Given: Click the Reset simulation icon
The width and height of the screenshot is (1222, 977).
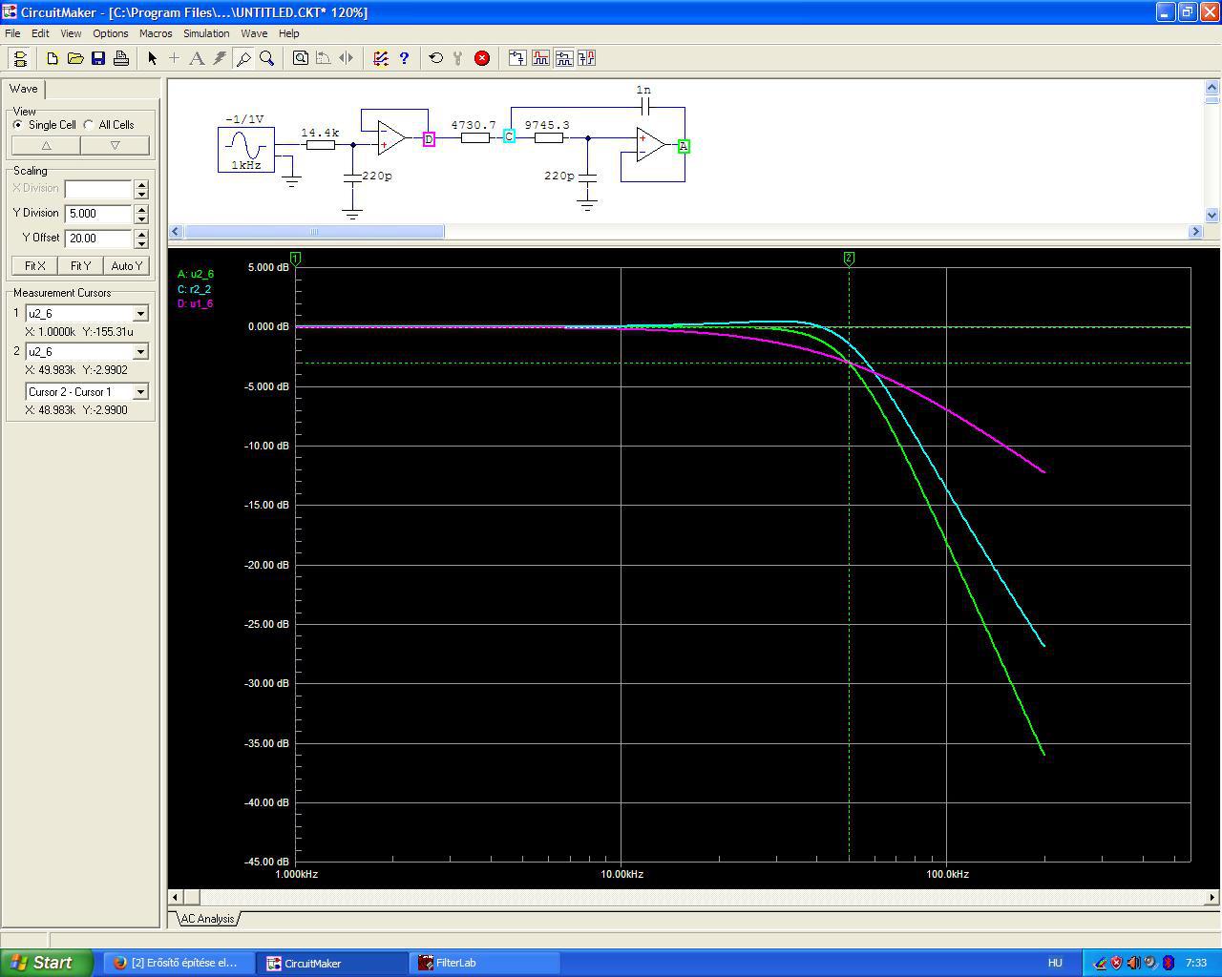Looking at the screenshot, I should pos(436,58).
